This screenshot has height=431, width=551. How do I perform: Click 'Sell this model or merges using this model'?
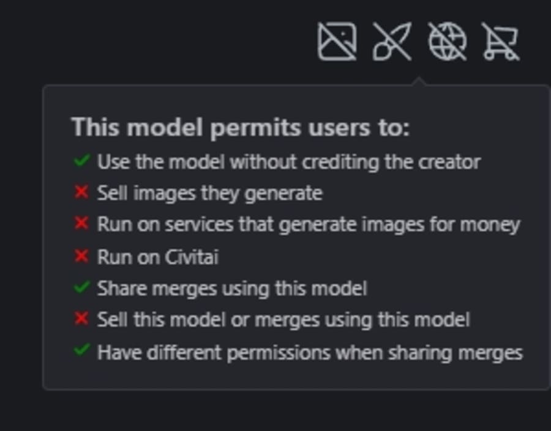283,319
